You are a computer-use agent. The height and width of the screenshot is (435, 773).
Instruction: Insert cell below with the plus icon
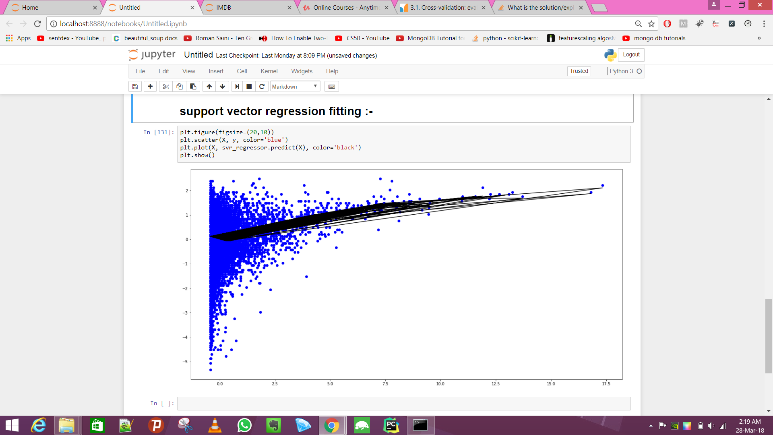coord(150,87)
